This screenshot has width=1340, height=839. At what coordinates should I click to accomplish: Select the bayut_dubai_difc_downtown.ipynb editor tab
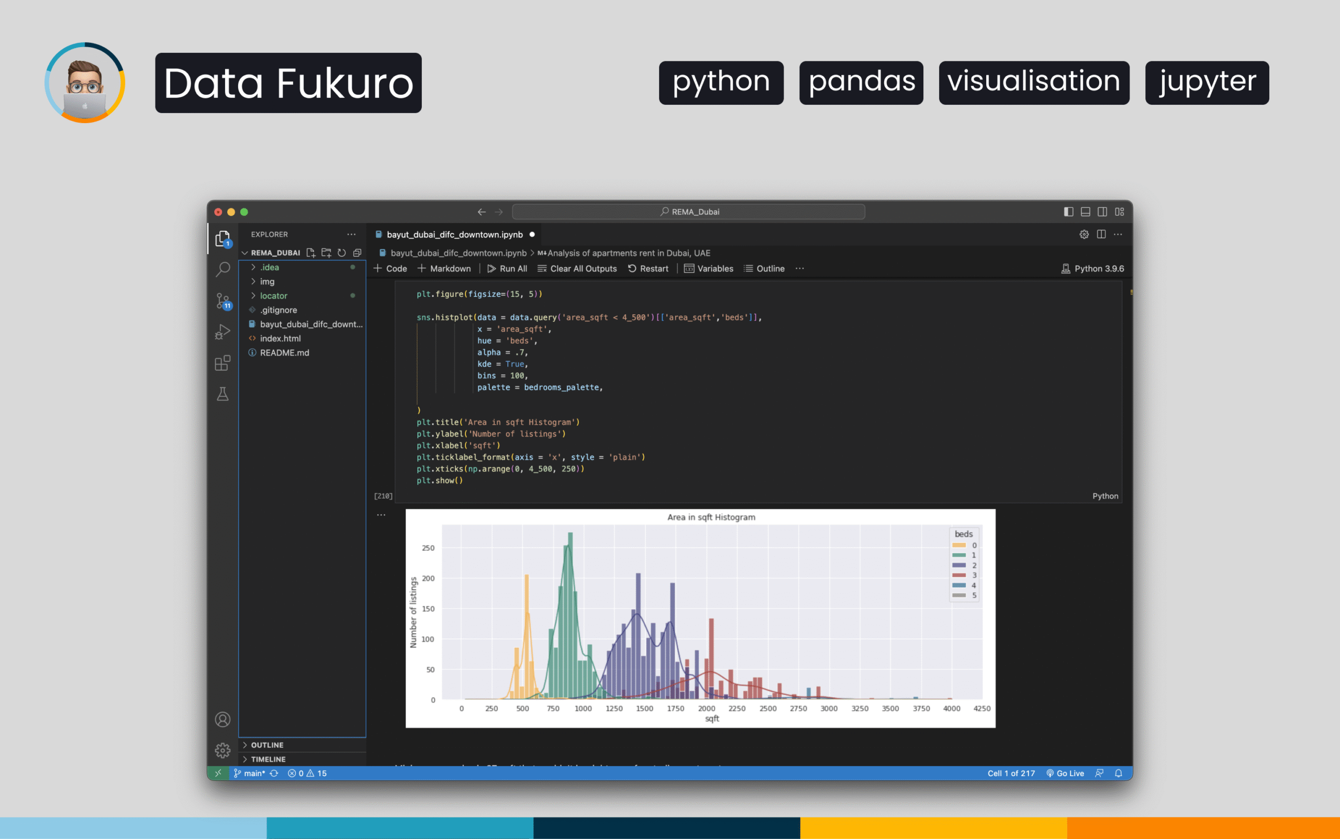tap(454, 235)
